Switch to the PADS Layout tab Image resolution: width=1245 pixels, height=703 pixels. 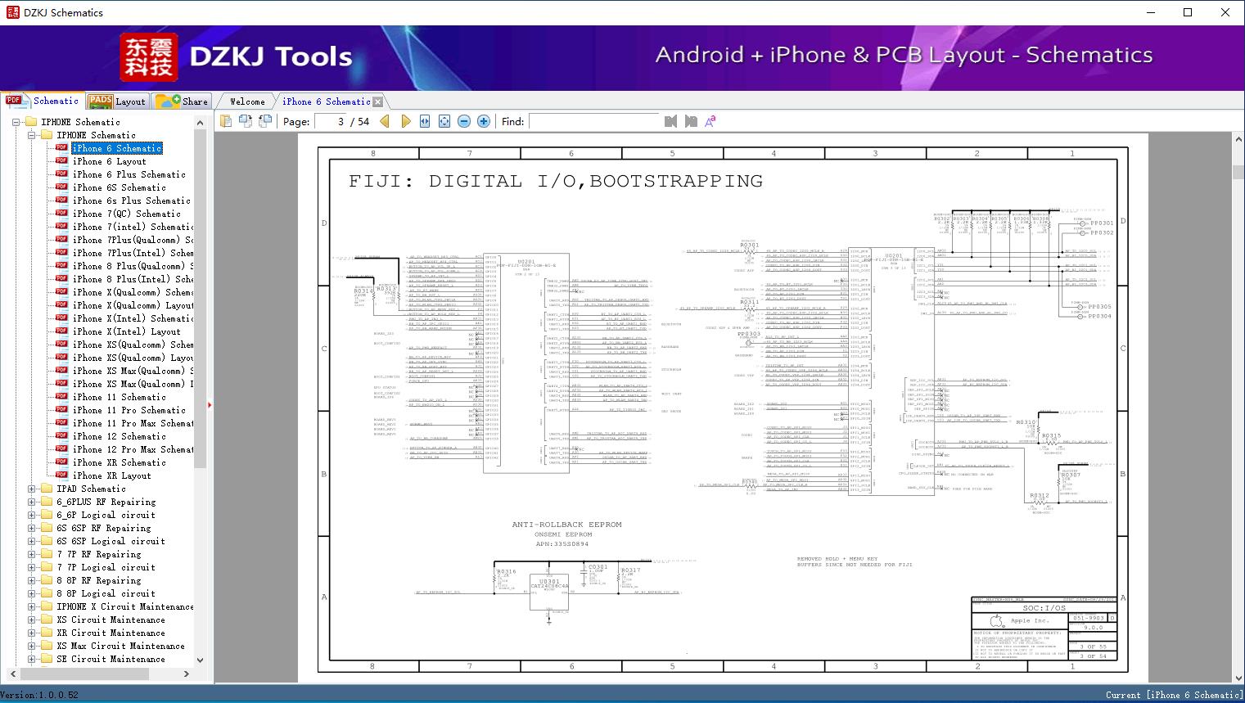[x=117, y=101]
